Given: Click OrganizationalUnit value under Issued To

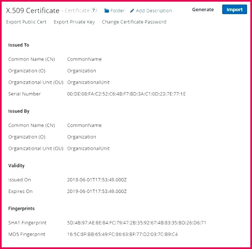Looking at the screenshot, I should [x=88, y=83].
